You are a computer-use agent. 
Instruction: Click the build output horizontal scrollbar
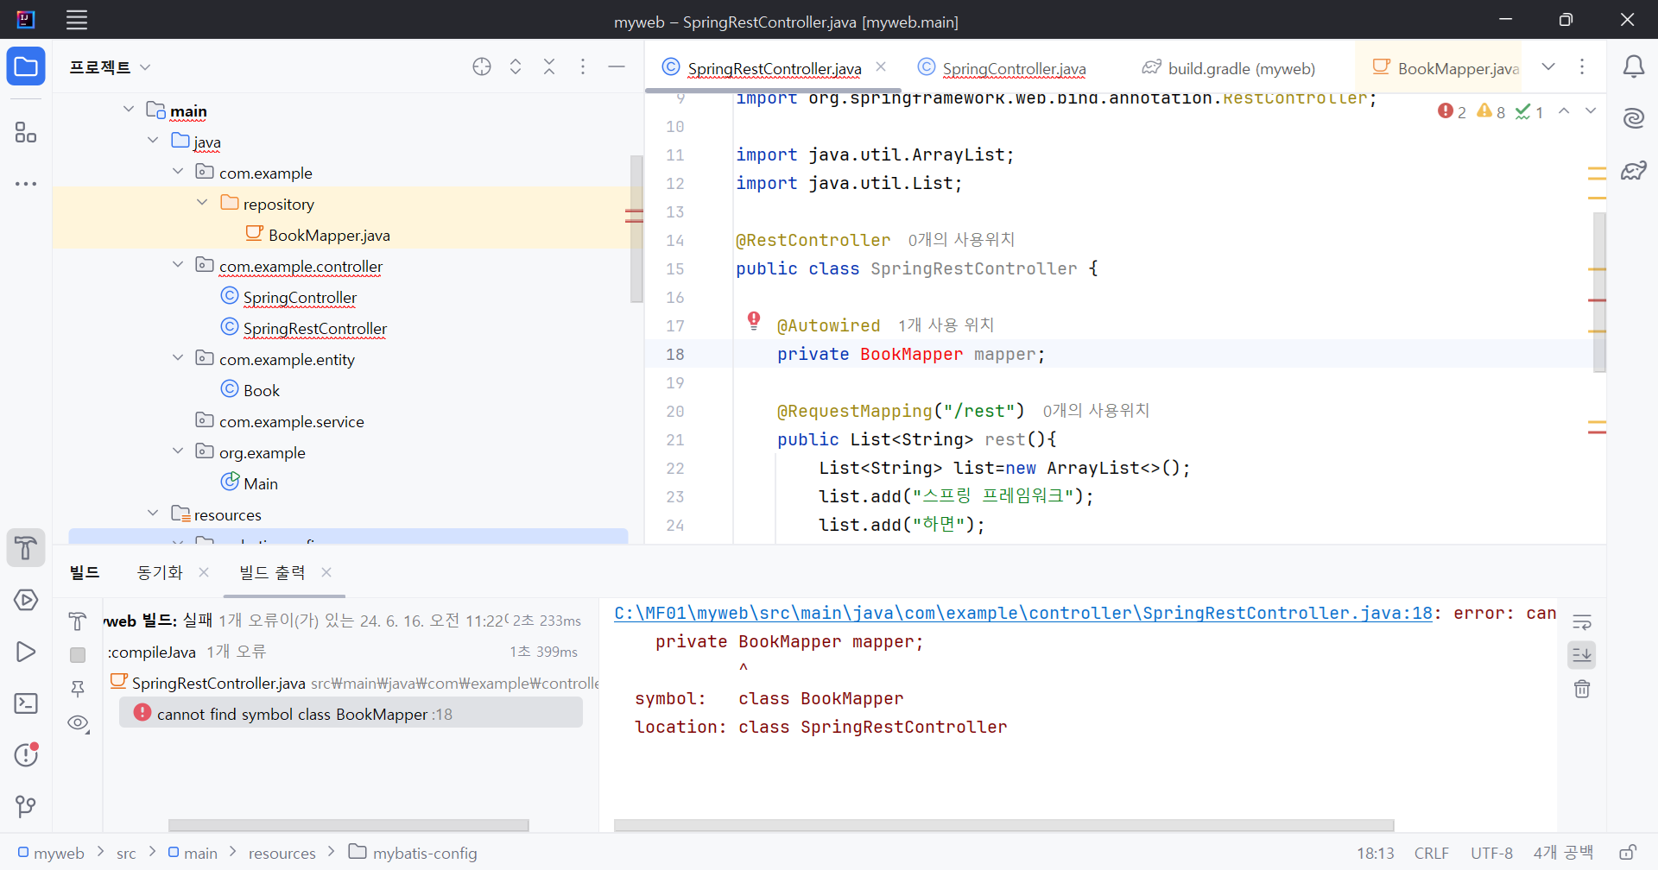(1003, 825)
